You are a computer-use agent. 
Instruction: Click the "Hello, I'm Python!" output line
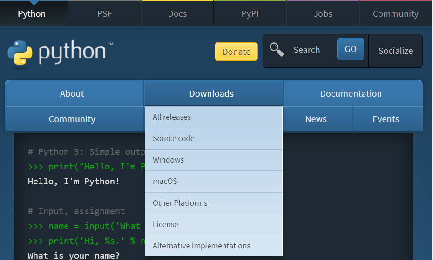tap(74, 182)
